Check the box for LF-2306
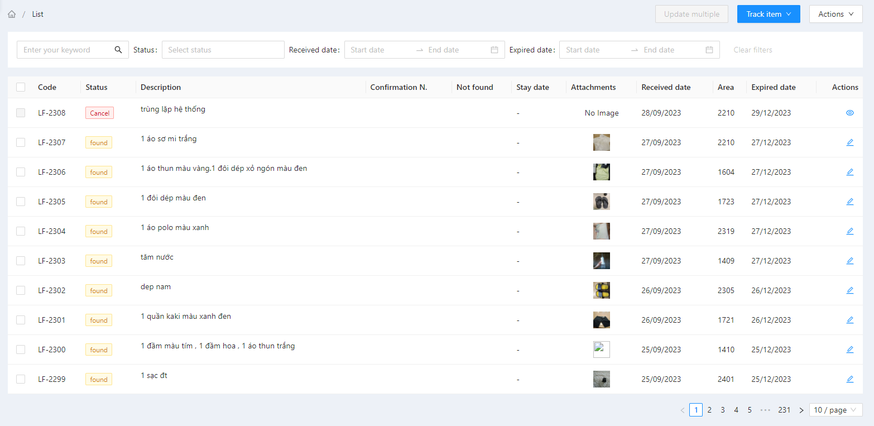The width and height of the screenshot is (874, 426). [x=21, y=172]
